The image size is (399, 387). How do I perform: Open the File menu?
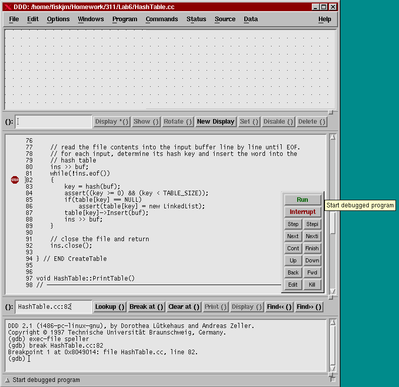click(x=14, y=19)
